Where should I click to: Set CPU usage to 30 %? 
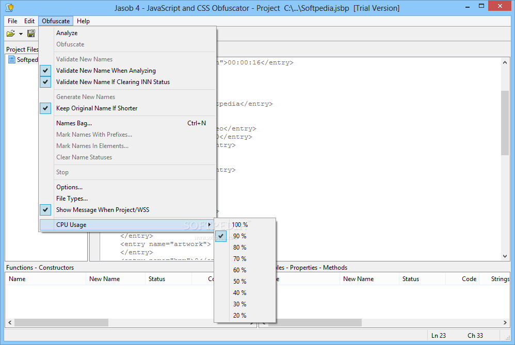point(245,304)
